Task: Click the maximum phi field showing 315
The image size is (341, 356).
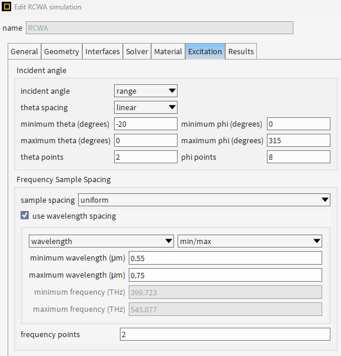Action: (299, 140)
